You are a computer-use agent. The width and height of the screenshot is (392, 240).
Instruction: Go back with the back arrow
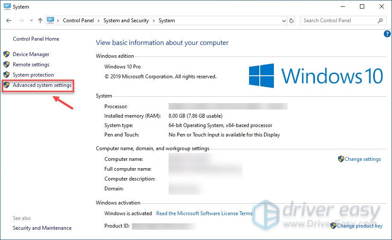pos(9,21)
